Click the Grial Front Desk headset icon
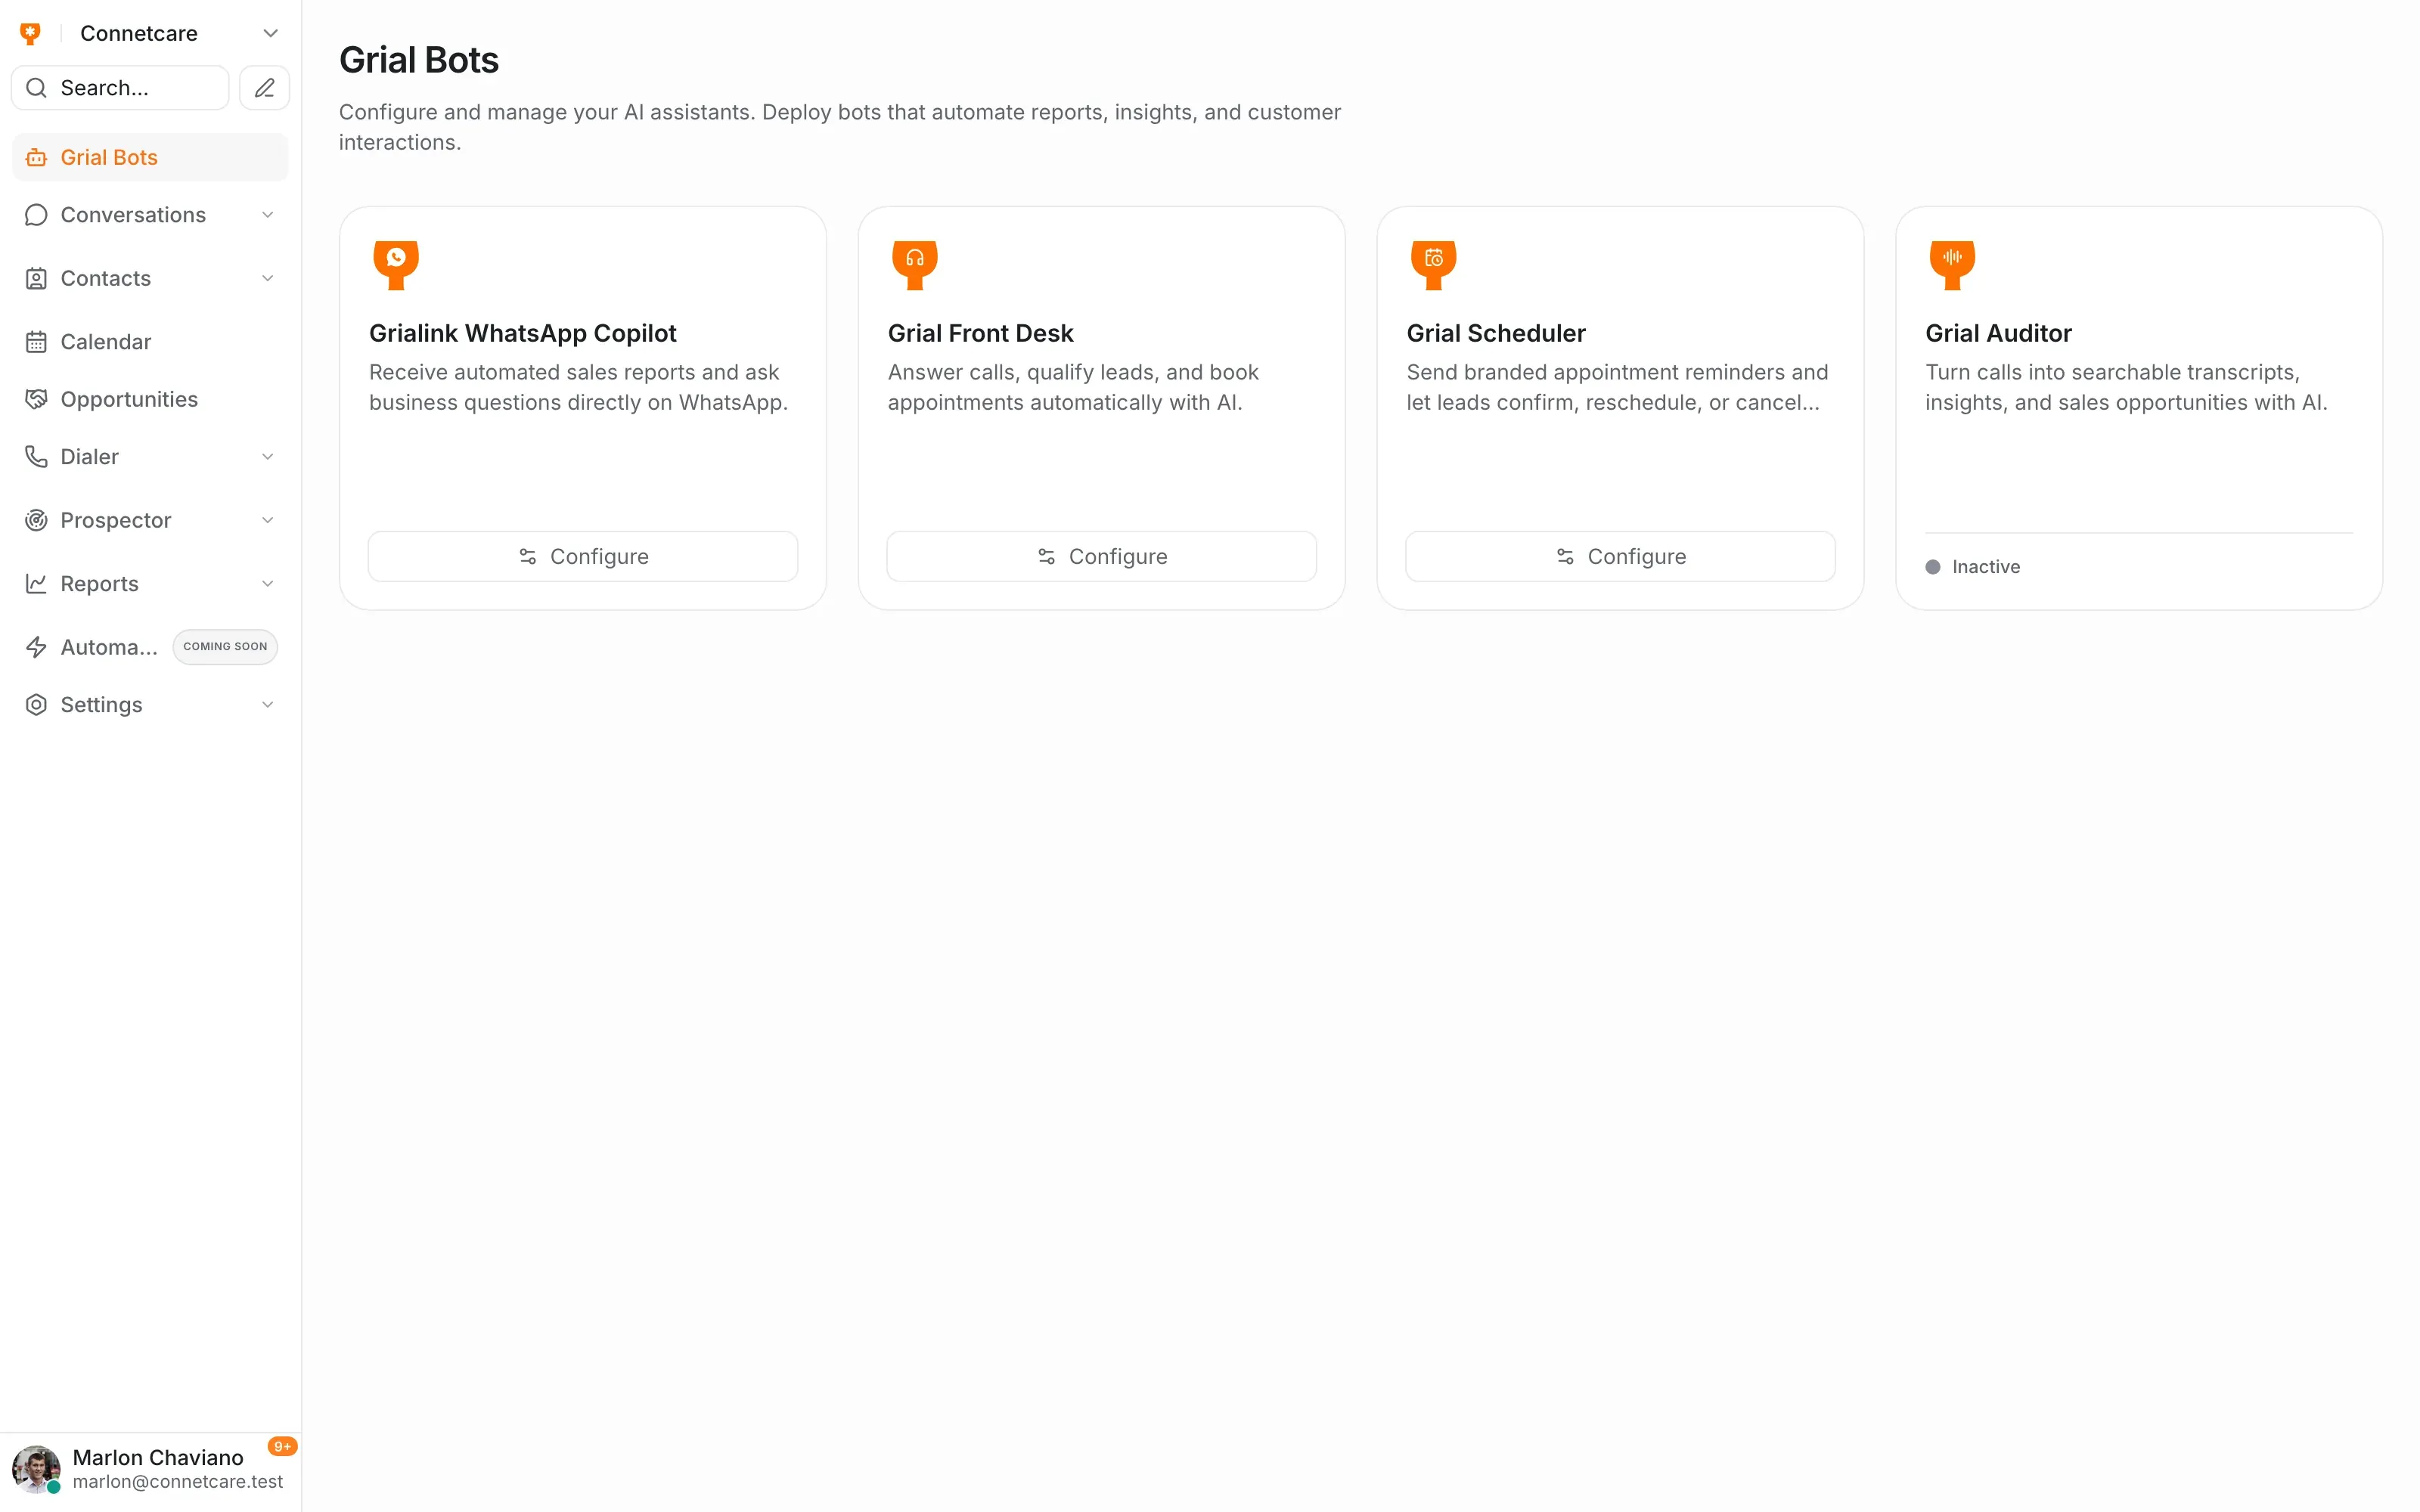 coord(915,265)
